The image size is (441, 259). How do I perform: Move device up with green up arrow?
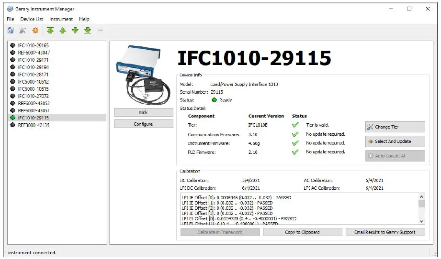[63, 30]
